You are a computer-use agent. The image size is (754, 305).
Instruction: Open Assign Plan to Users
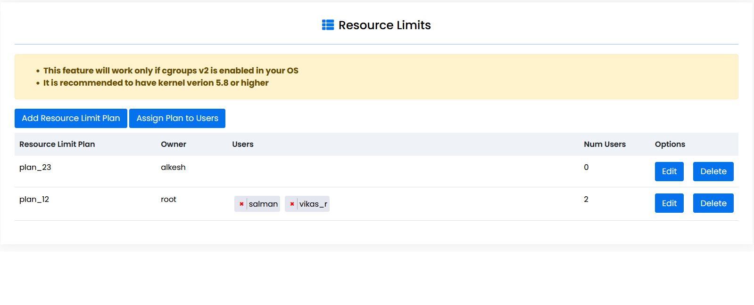tap(177, 118)
